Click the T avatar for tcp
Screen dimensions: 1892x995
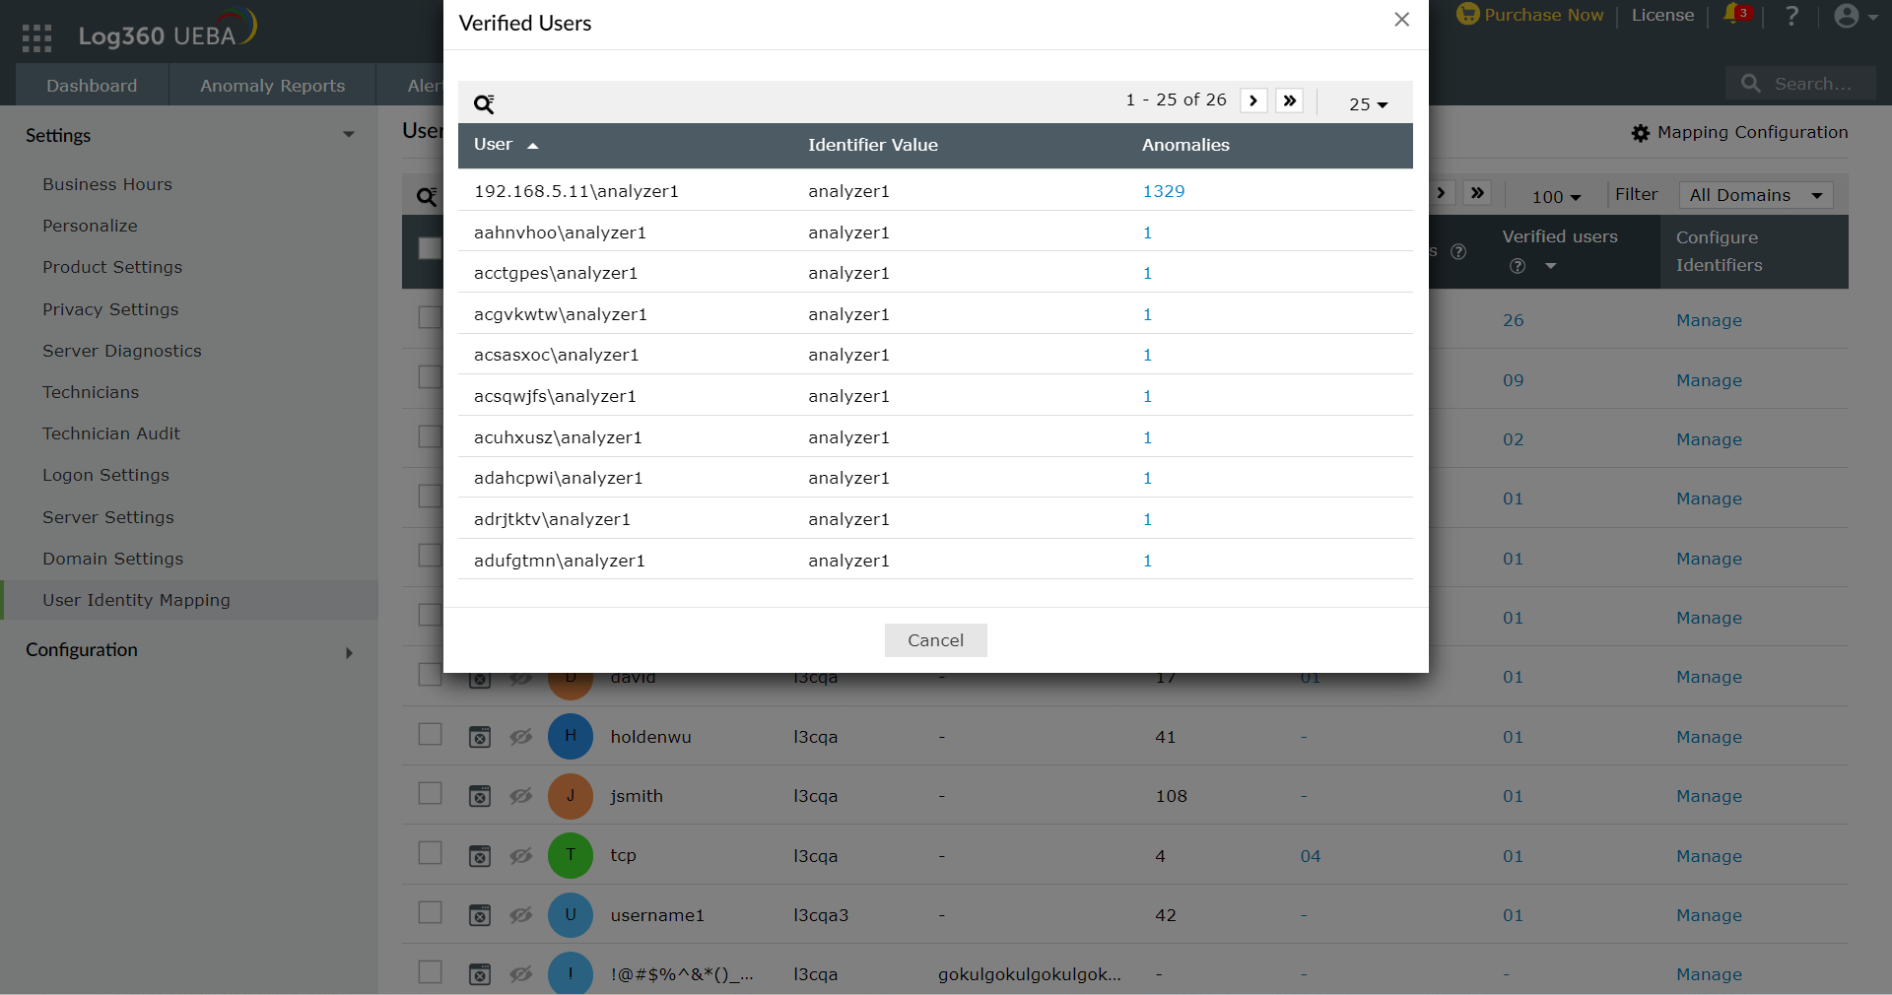(x=571, y=855)
